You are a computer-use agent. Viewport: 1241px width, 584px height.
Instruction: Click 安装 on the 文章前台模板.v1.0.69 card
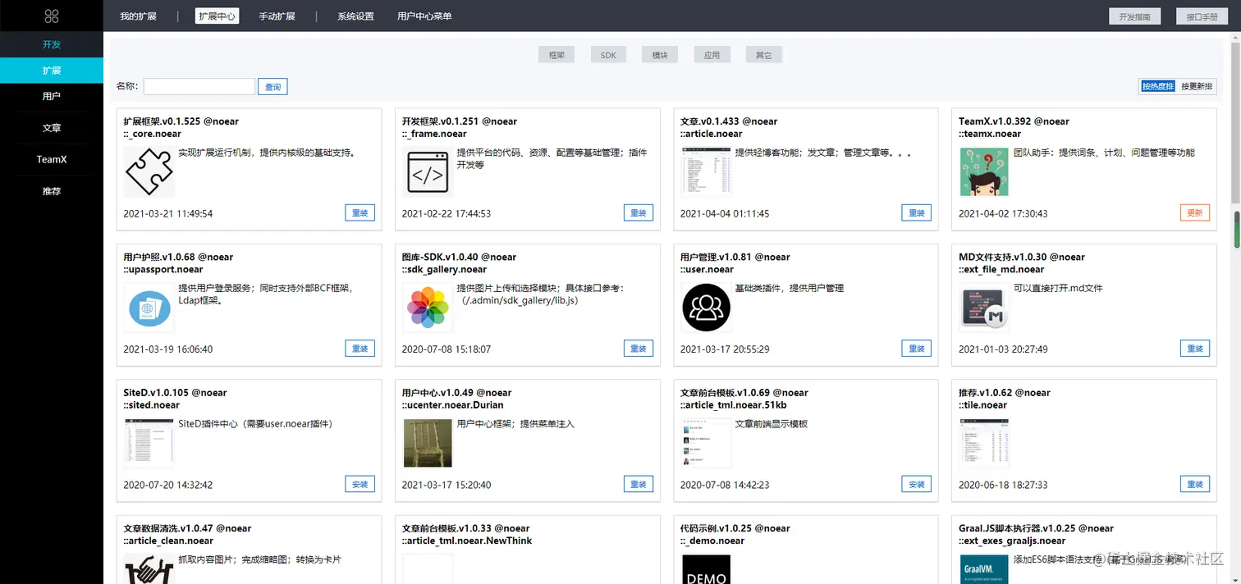[917, 484]
